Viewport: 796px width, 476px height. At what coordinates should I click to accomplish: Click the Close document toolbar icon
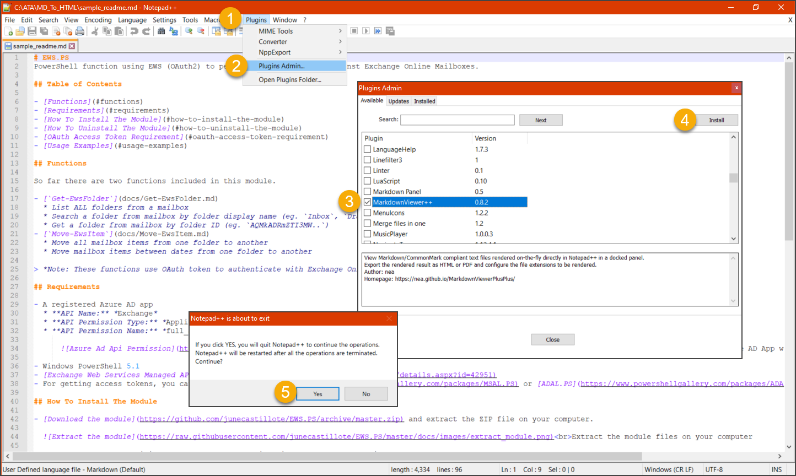(x=56, y=31)
